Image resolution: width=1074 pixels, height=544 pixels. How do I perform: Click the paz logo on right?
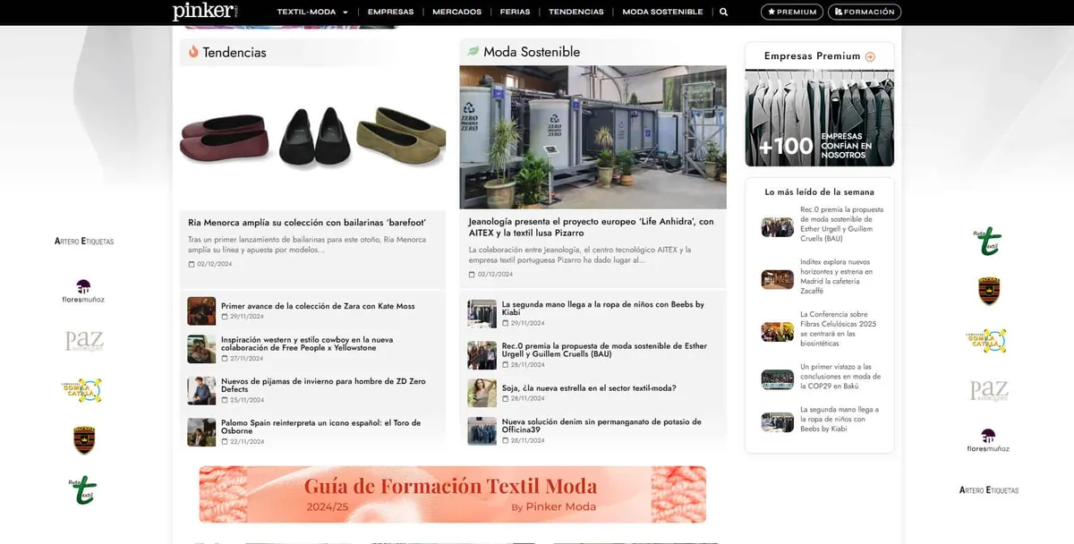click(989, 391)
